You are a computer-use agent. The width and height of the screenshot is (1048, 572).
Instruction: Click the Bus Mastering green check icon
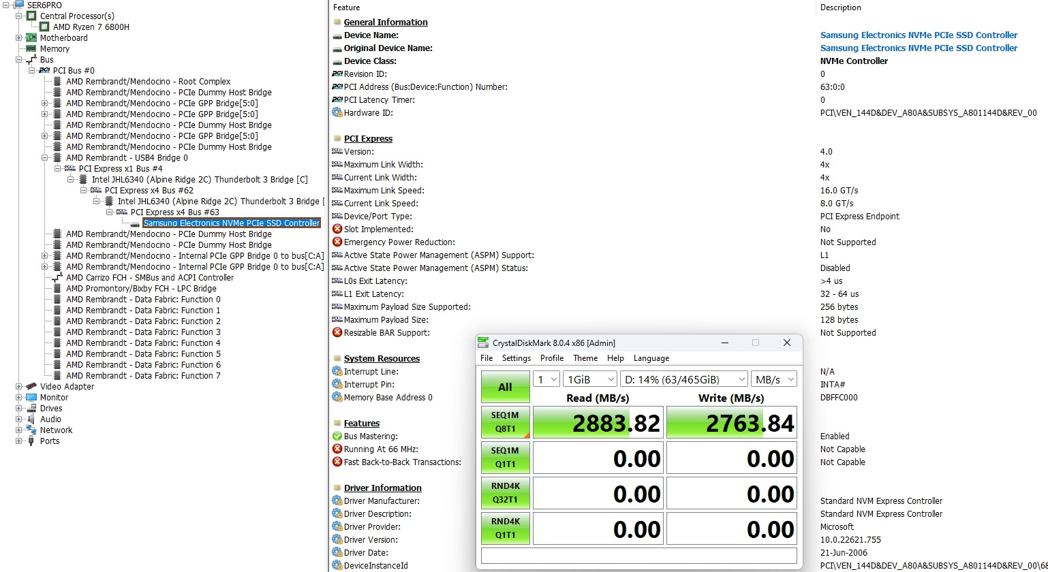coord(337,436)
